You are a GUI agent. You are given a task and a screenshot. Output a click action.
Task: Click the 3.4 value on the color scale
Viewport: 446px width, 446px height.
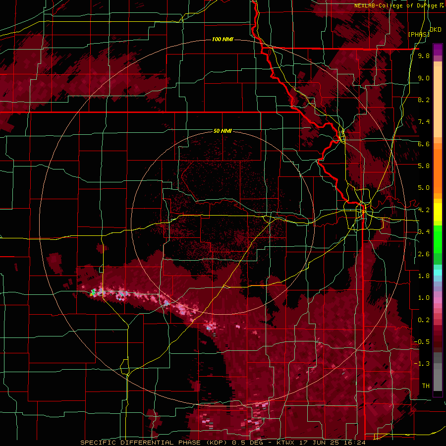(424, 232)
